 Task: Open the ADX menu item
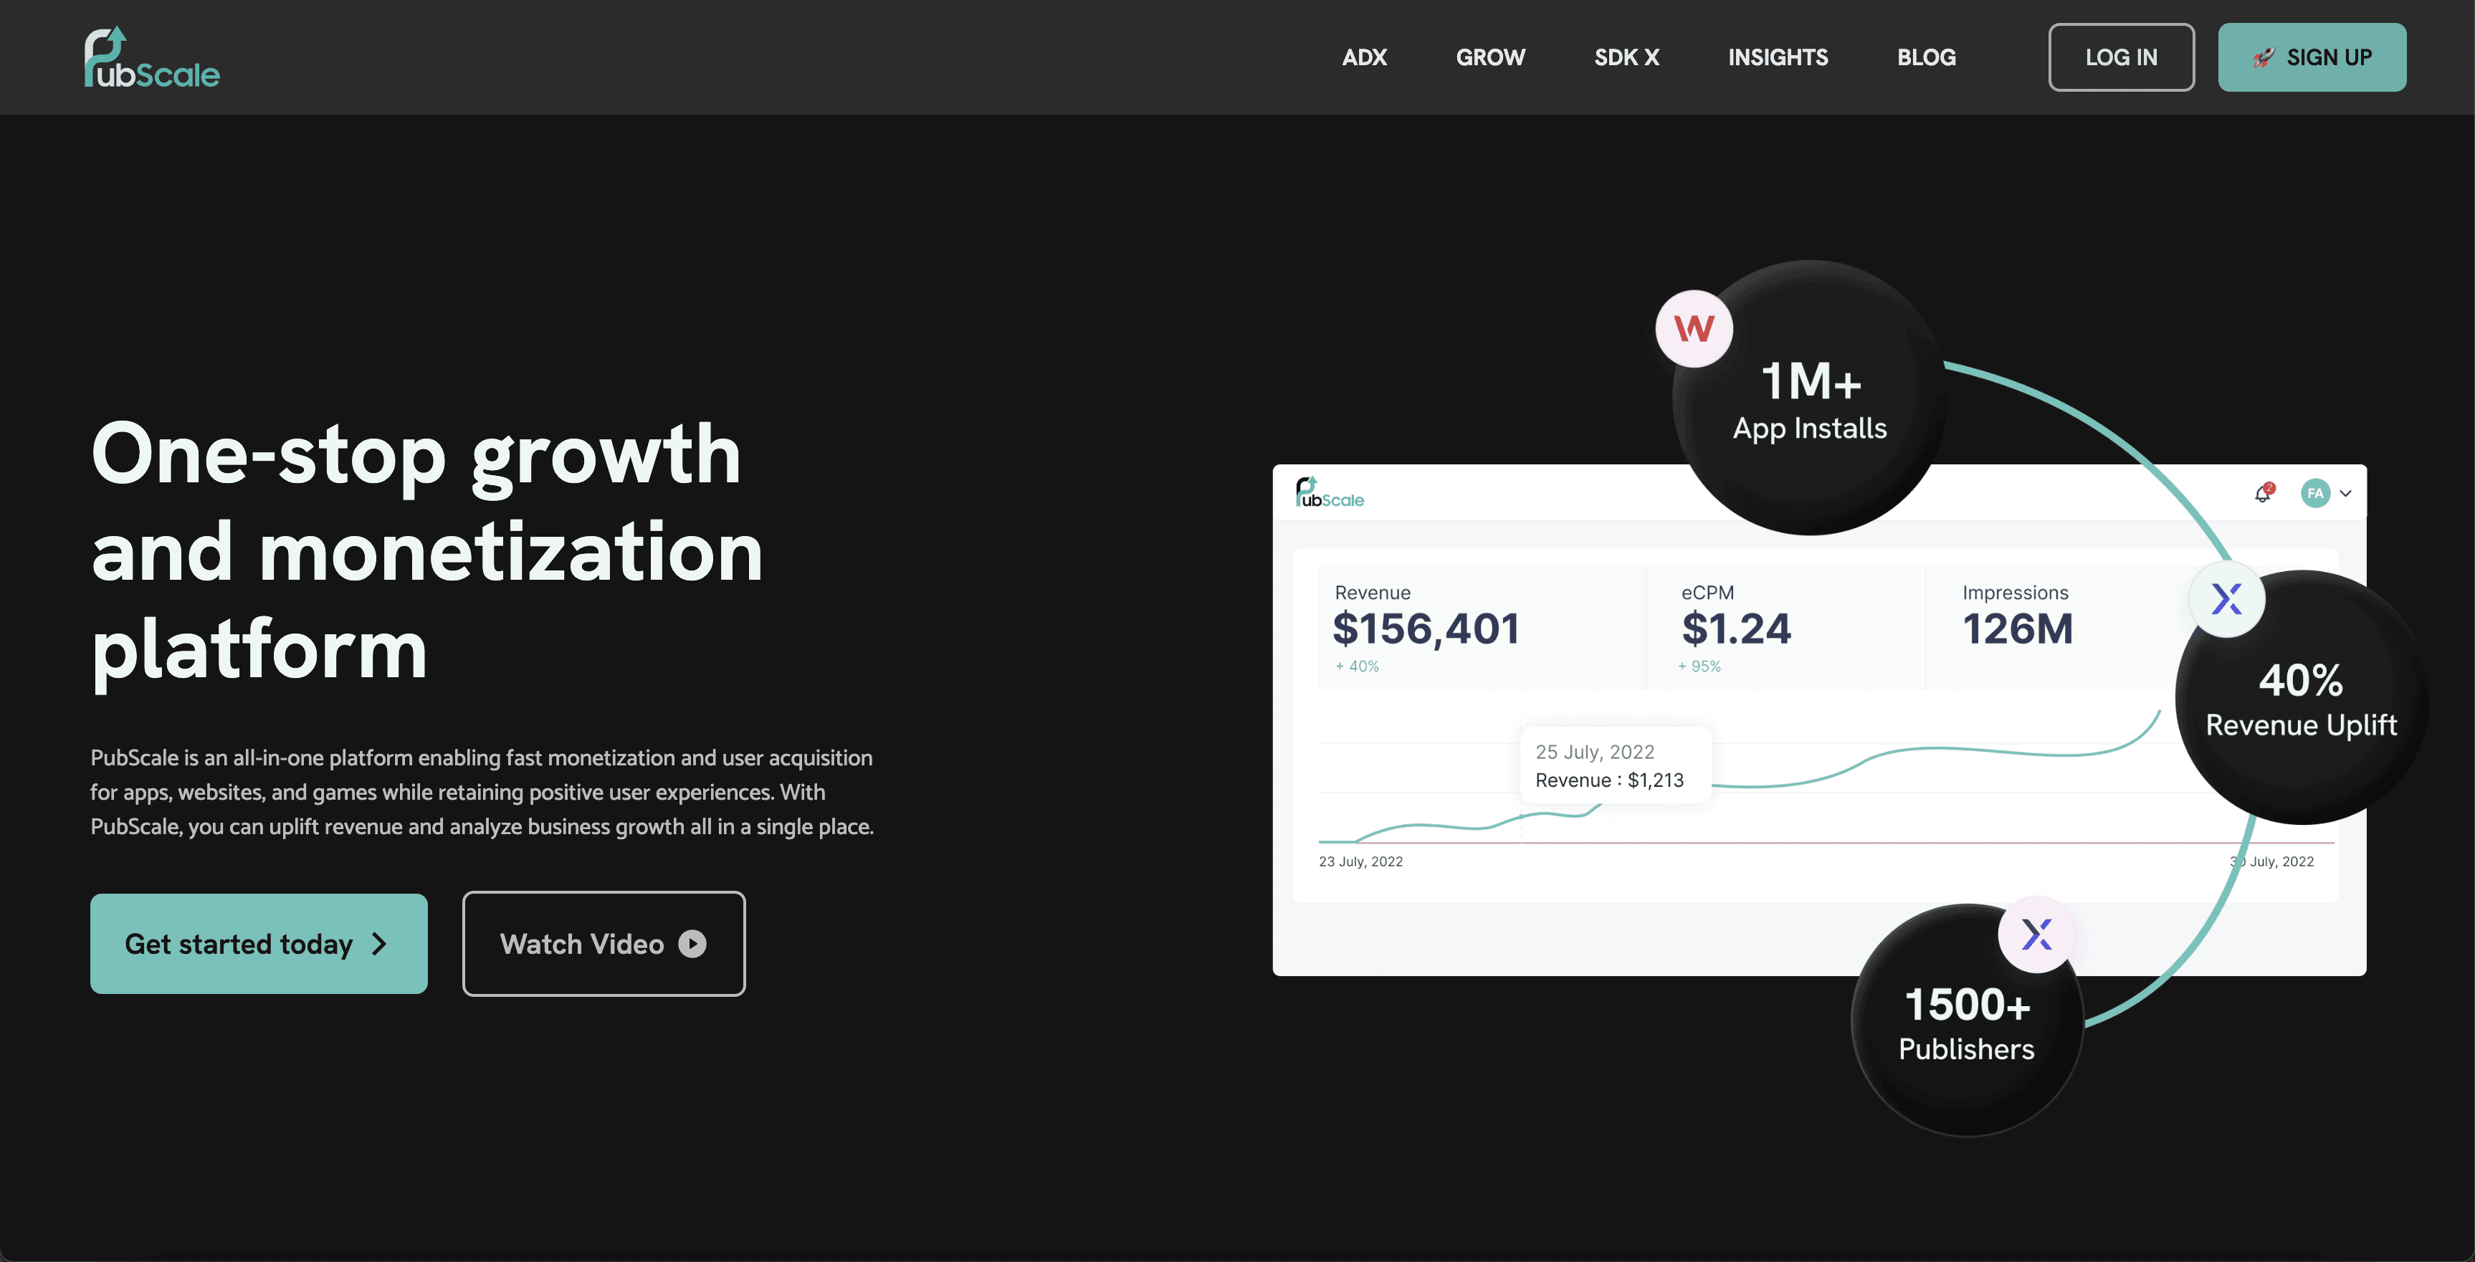click(x=1364, y=57)
